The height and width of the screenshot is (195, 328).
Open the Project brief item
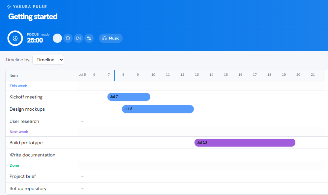coord(23,177)
